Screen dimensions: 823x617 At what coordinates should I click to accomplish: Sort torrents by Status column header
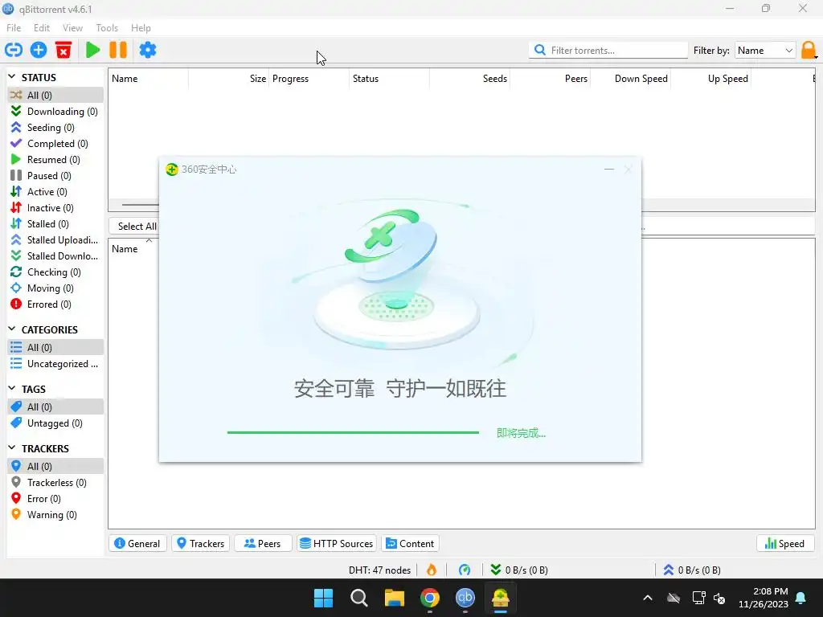(x=389, y=79)
